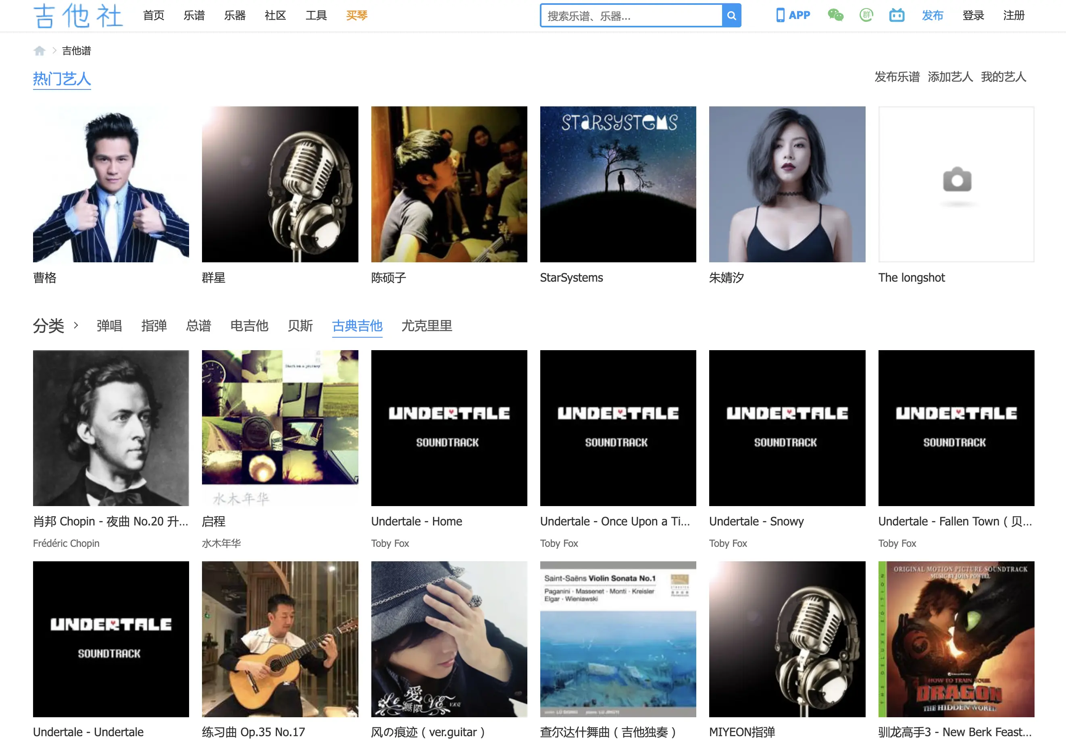Click the 发布 link in header
Viewport: 1066px width, 739px height.
point(932,16)
